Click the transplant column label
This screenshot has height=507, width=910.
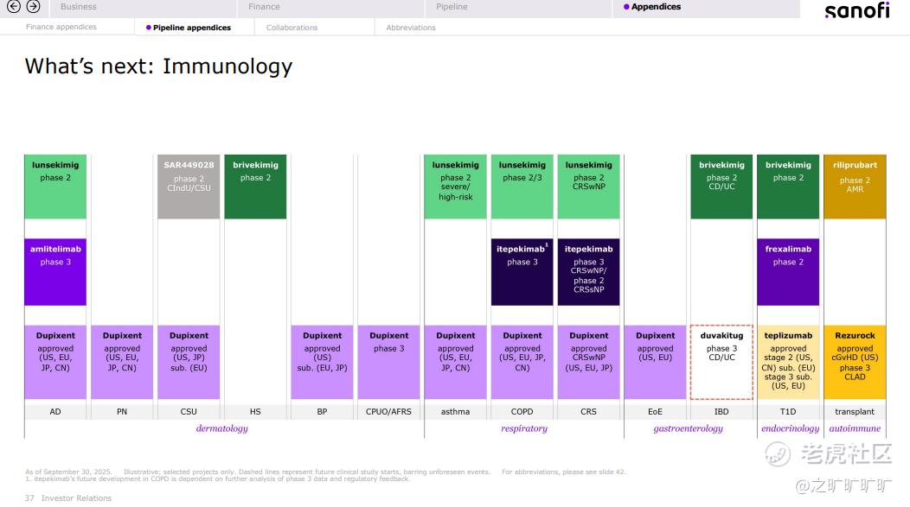tap(855, 411)
